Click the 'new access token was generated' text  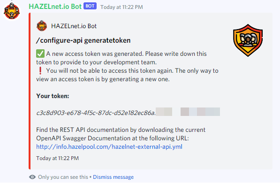tap(98, 54)
